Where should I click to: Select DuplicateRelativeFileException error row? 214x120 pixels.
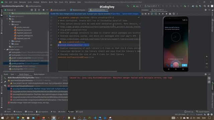39,100
